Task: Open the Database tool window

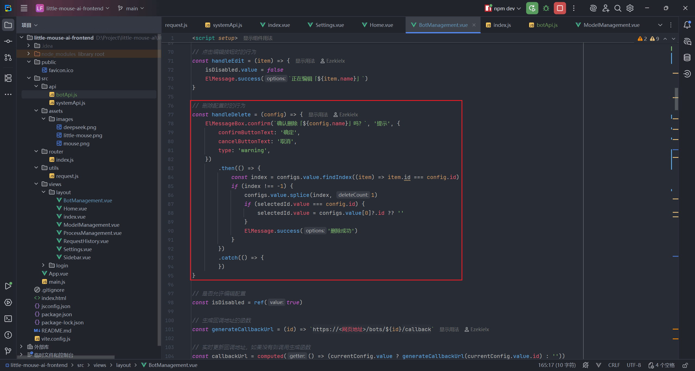Action: tap(687, 57)
